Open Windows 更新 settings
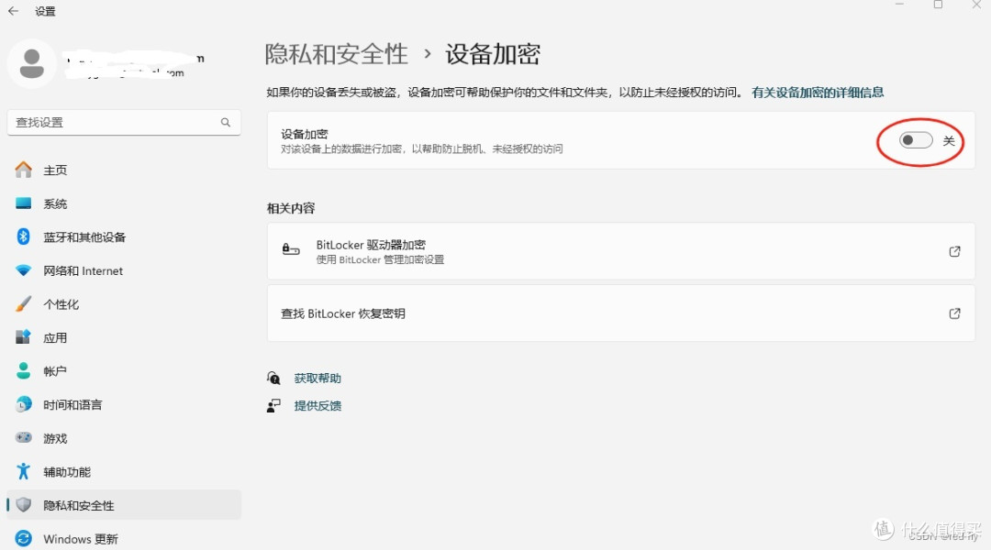Screen dimensions: 991x550 point(123,539)
